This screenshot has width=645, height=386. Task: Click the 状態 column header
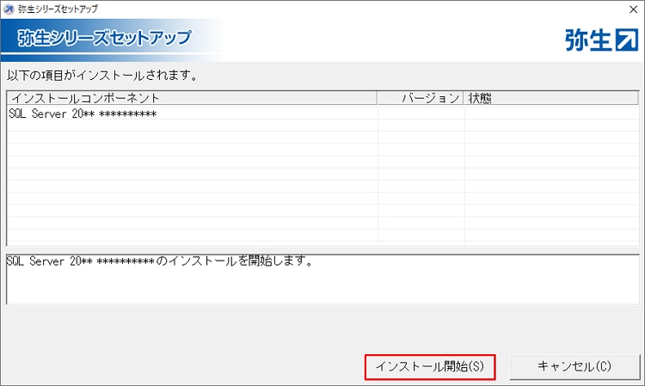coord(551,98)
